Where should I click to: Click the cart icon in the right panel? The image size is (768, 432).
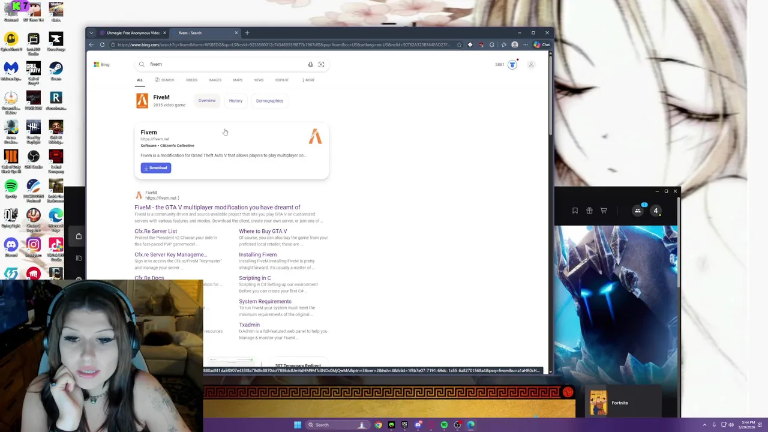[x=604, y=211]
